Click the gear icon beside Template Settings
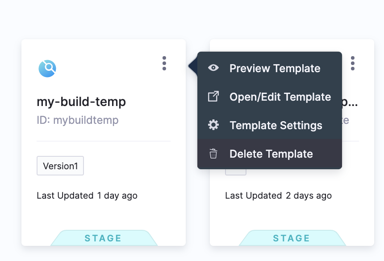Image resolution: width=384 pixels, height=261 pixels. pyautogui.click(x=213, y=125)
